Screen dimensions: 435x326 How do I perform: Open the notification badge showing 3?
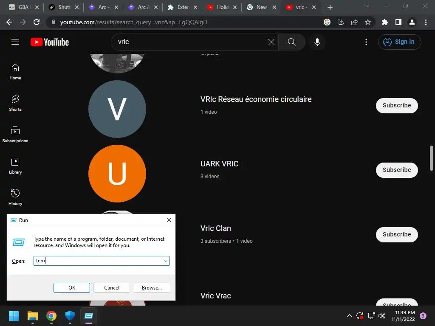[423, 316]
